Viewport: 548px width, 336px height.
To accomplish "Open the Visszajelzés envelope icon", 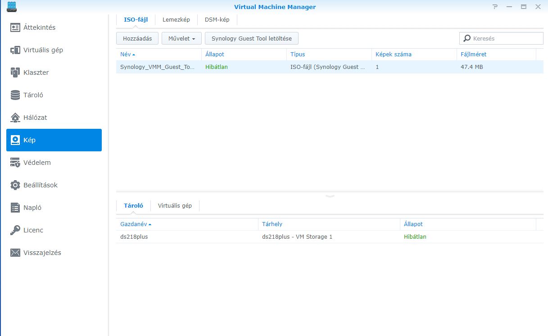I will pyautogui.click(x=15, y=253).
